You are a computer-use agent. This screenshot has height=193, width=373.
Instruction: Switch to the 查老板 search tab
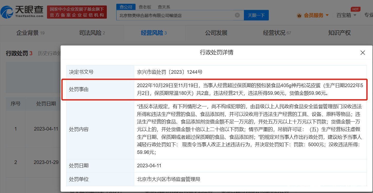click(145, 7)
